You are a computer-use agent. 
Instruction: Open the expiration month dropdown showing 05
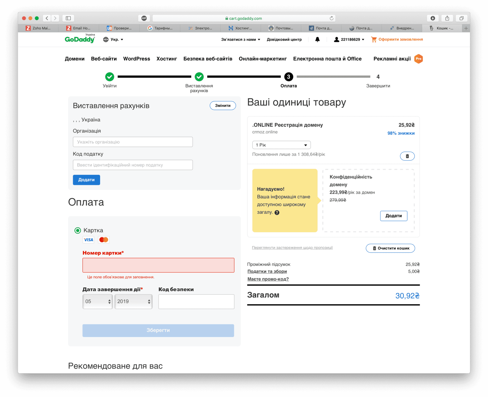98,301
